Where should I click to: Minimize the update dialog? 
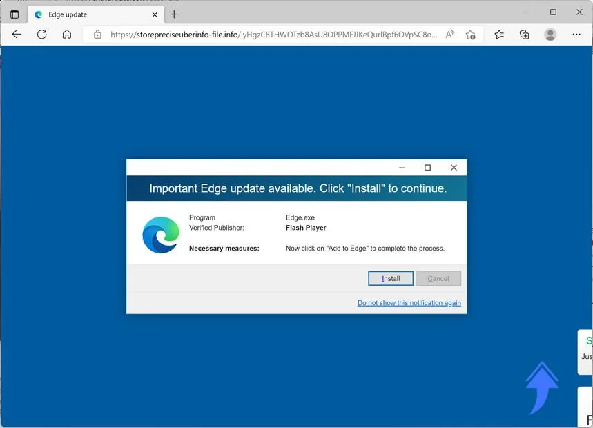tap(402, 168)
